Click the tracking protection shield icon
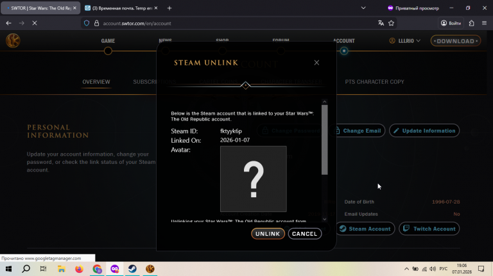Screen dimensions: 493x276 87,23
